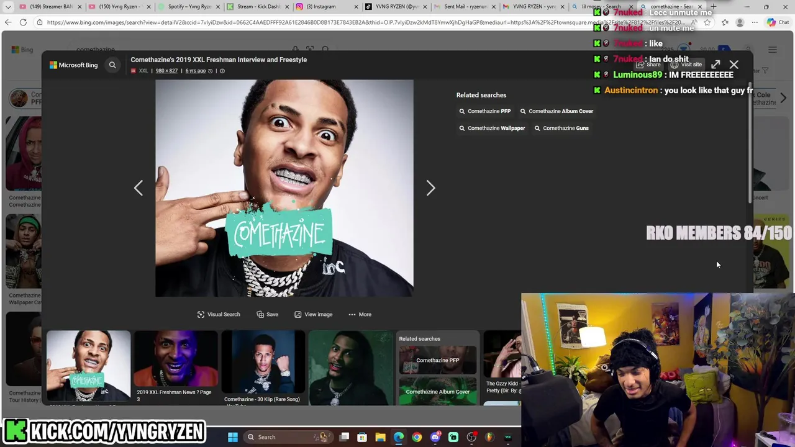
Task: Open Streamlabs green icon in the taskbar
Action: pyautogui.click(x=453, y=437)
